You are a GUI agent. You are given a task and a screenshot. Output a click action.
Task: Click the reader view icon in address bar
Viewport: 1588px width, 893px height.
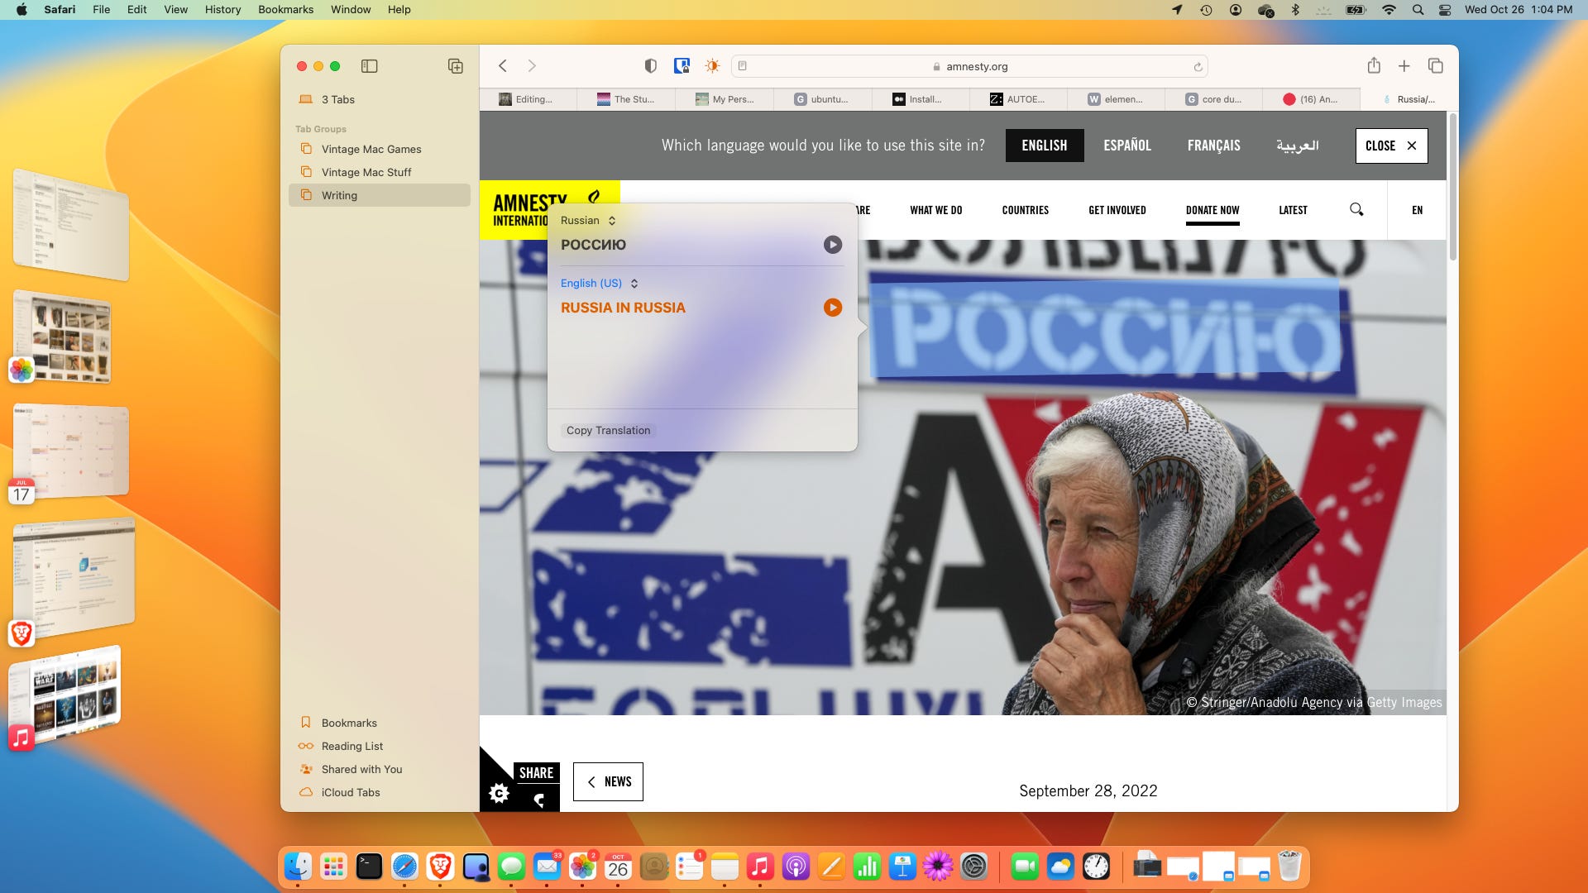743,66
